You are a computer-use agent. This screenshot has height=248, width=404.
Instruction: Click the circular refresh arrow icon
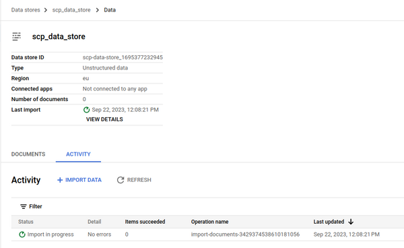point(121,180)
